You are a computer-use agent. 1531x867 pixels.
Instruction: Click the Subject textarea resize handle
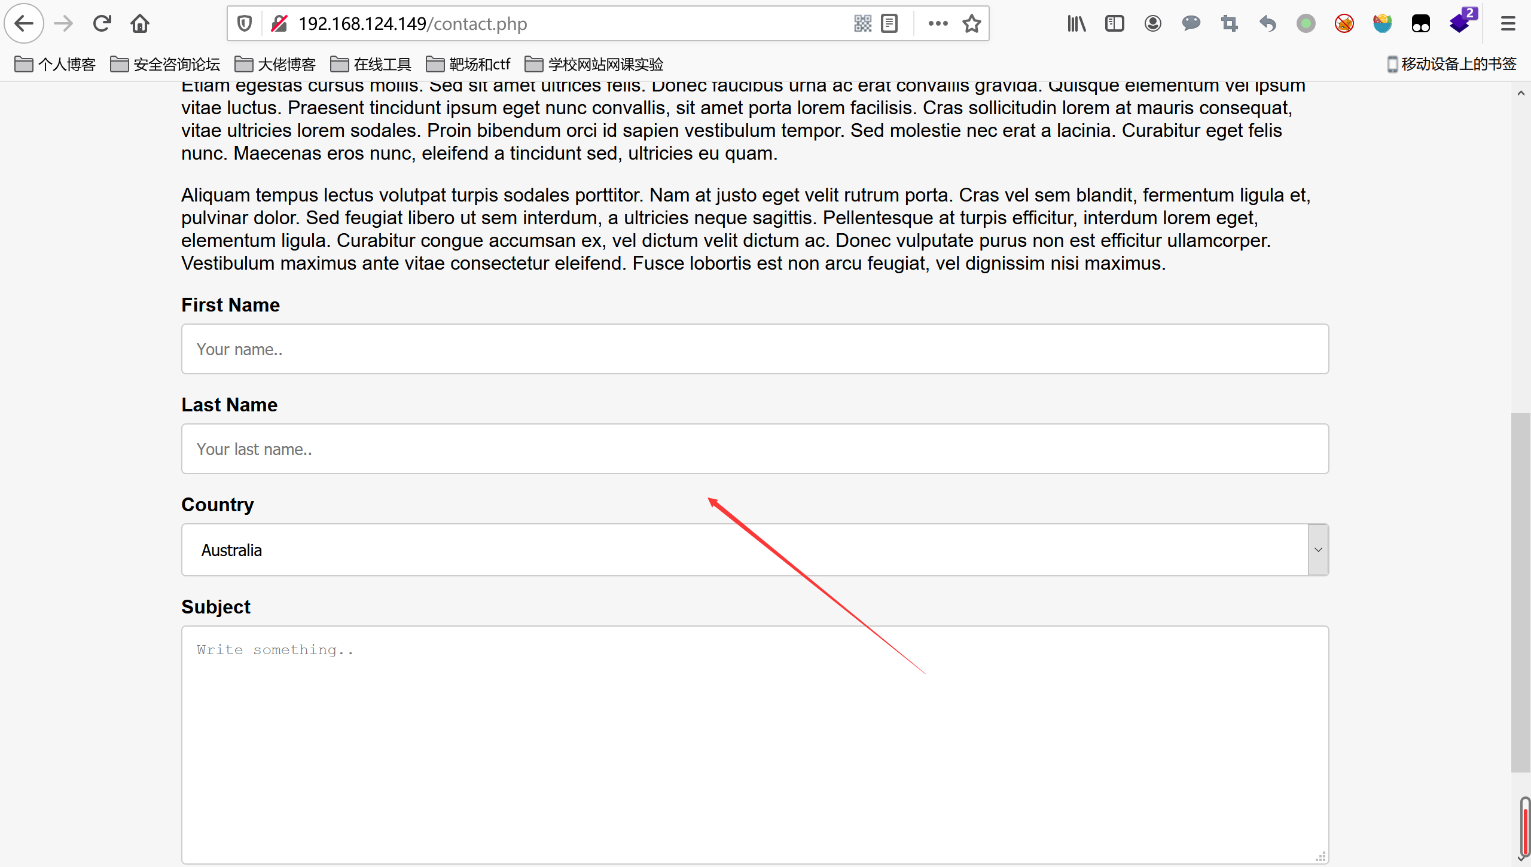pos(1320,856)
